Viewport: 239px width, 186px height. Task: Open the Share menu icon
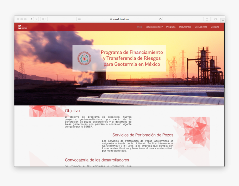207,19
